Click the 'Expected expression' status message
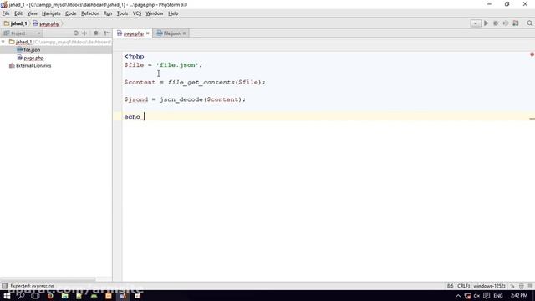This screenshot has height=301, width=535. (32, 286)
